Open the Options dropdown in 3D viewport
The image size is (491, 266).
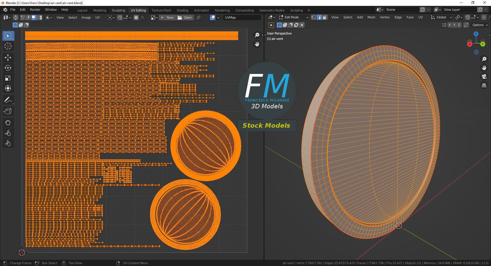480,25
